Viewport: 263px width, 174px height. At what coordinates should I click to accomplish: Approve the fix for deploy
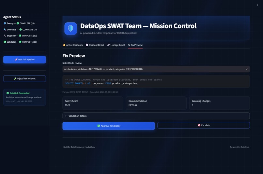109,126
